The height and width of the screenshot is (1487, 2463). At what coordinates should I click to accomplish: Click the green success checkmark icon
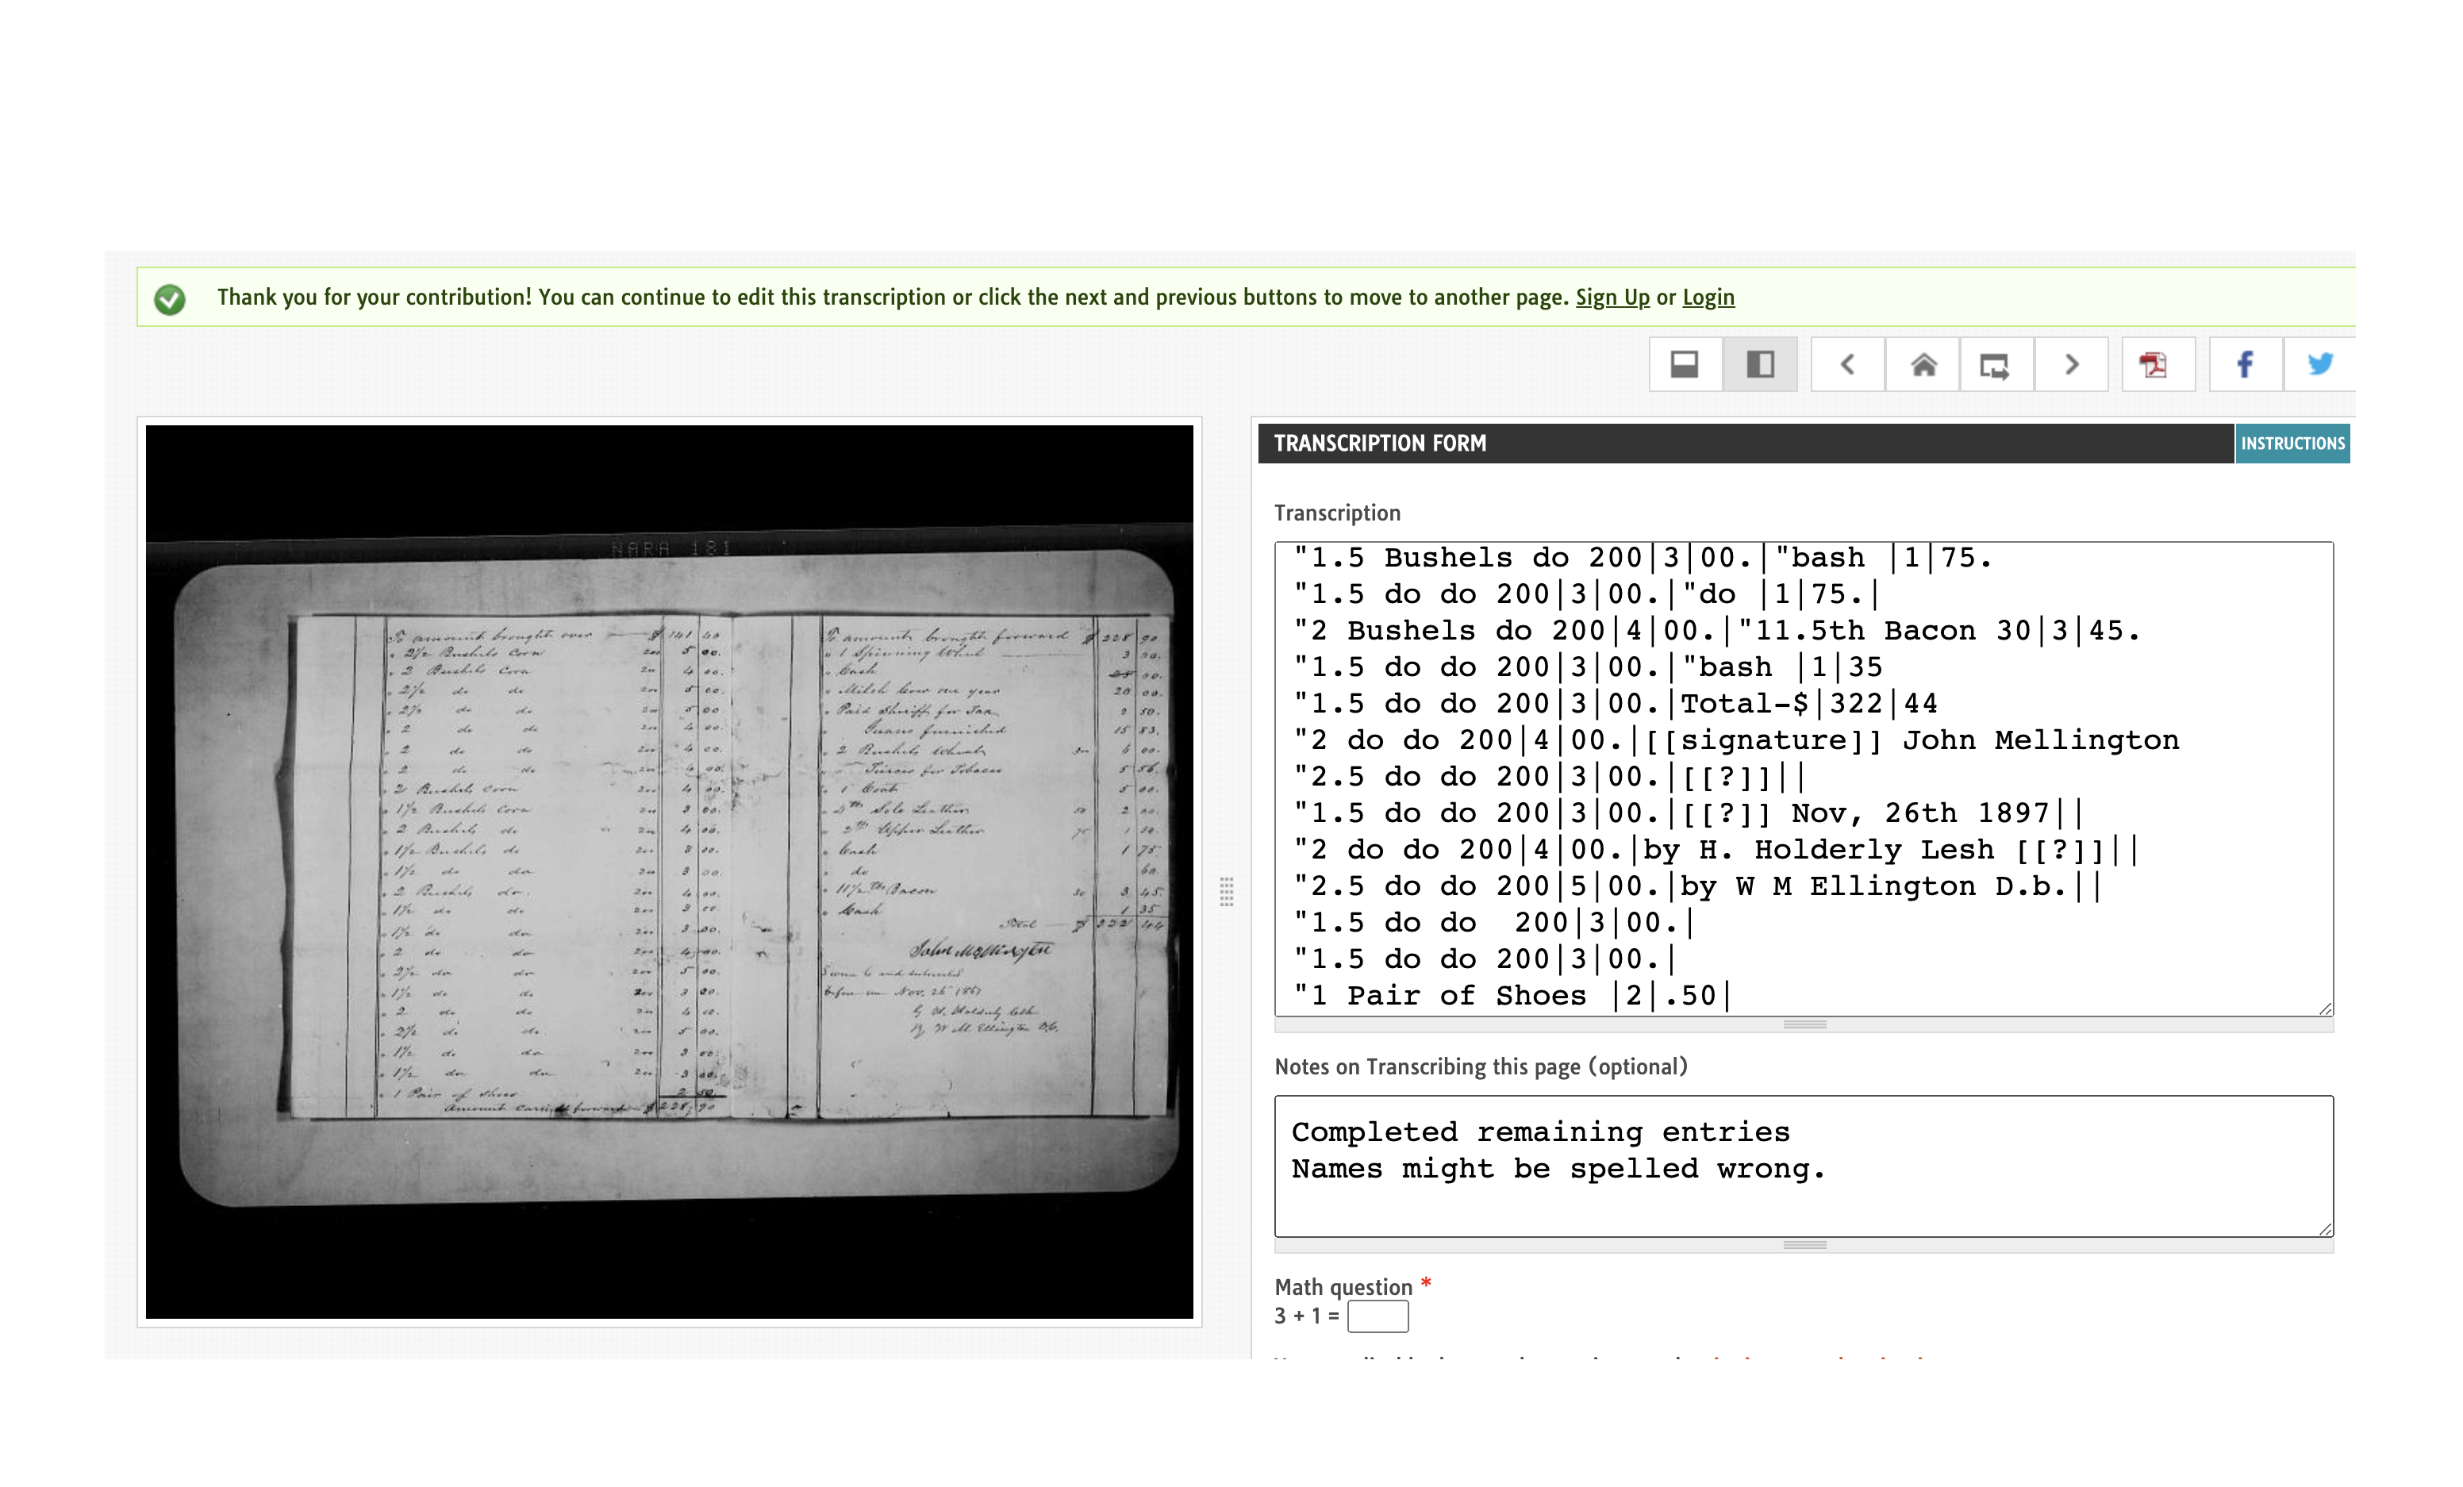[x=171, y=297]
